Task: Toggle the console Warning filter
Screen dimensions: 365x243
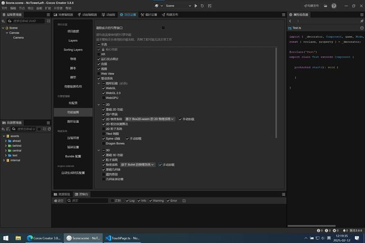Action: [x=151, y=201]
